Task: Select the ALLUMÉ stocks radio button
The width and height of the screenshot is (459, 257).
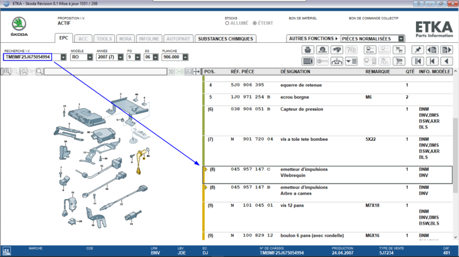Action: point(227,24)
